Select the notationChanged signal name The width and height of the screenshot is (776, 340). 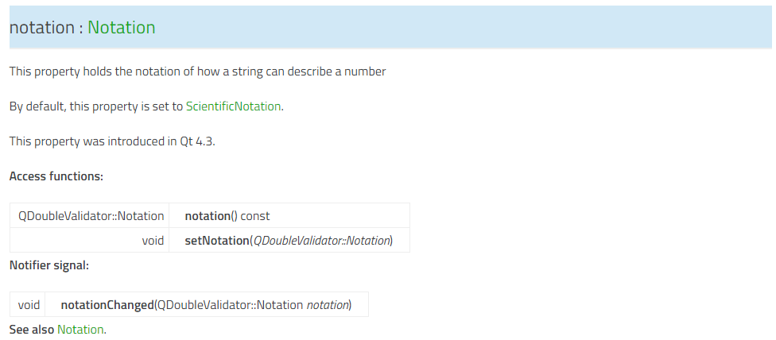107,305
